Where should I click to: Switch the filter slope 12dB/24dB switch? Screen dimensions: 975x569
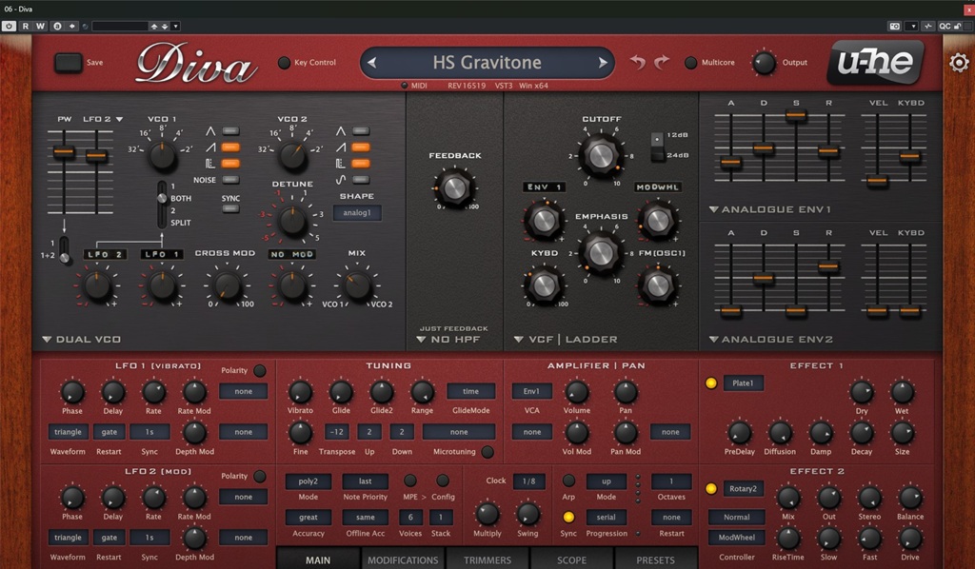click(x=657, y=147)
